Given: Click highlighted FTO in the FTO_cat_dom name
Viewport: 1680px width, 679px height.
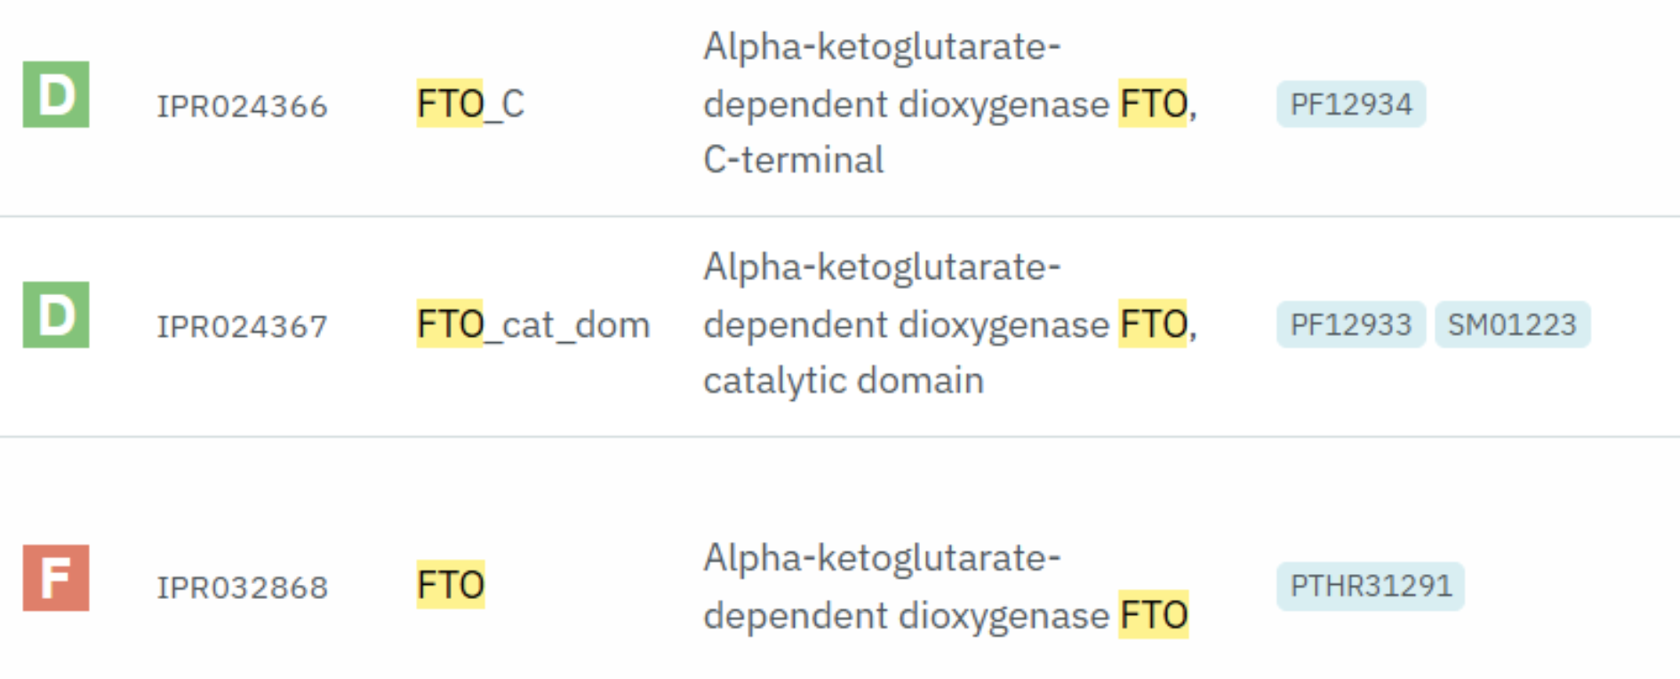Looking at the screenshot, I should (450, 324).
